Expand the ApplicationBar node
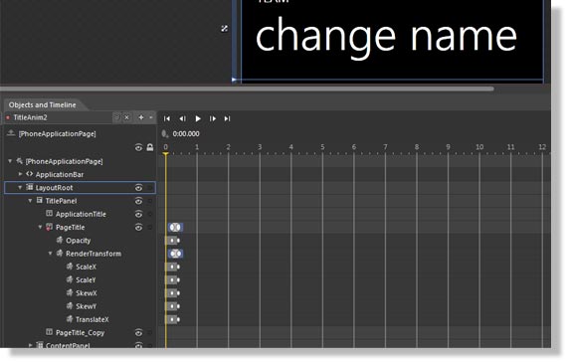This screenshot has width=568, height=362. pos(20,174)
